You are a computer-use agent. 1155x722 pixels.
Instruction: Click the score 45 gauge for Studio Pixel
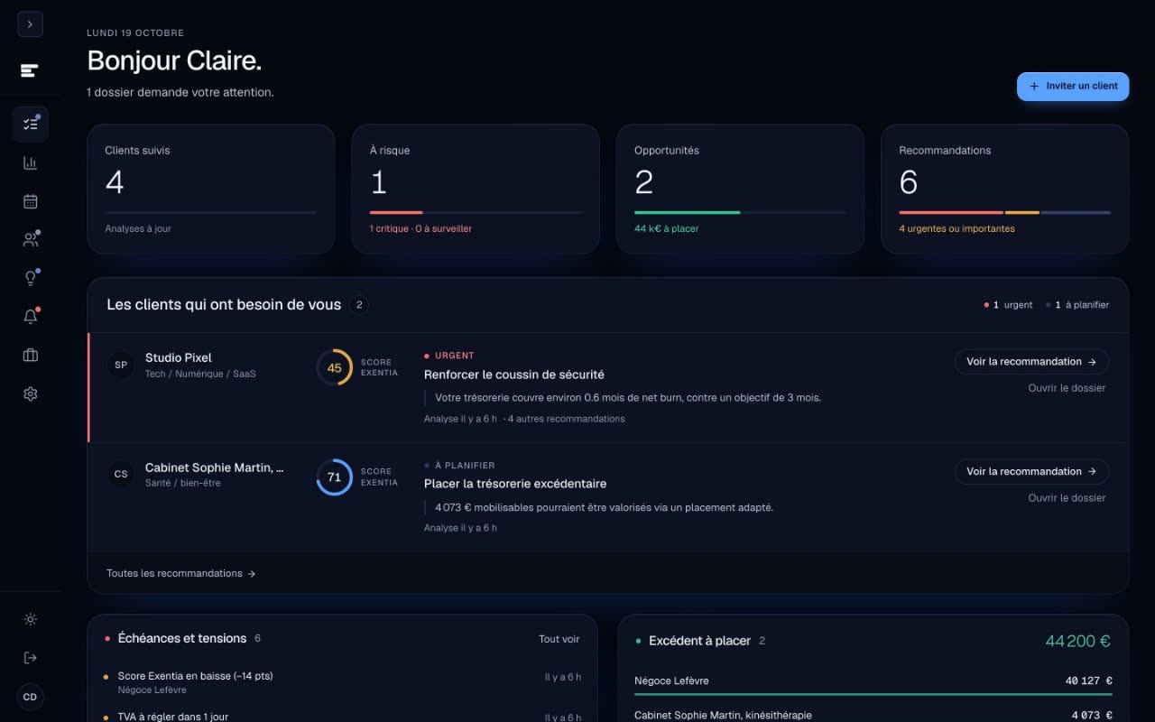335,367
